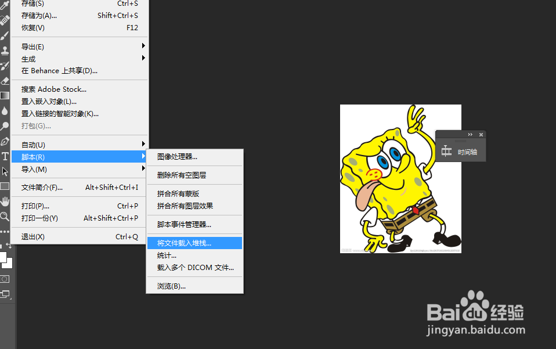Select the Pen tool
556x349 pixels.
point(5,141)
